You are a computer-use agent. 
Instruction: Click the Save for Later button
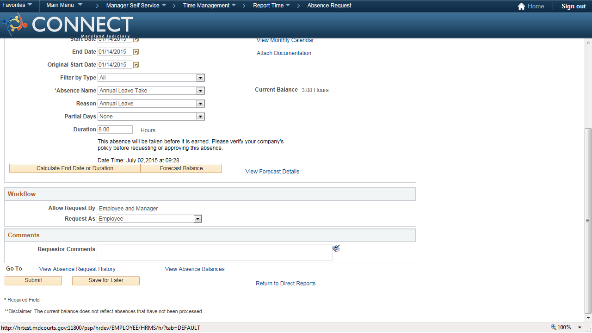106,280
